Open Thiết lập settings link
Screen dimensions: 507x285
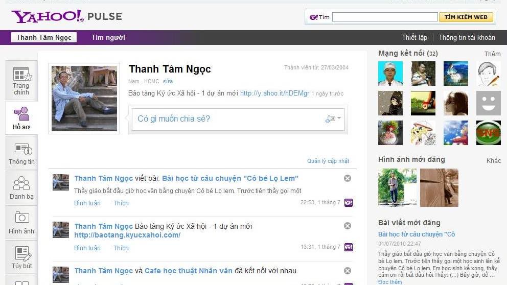(x=414, y=38)
